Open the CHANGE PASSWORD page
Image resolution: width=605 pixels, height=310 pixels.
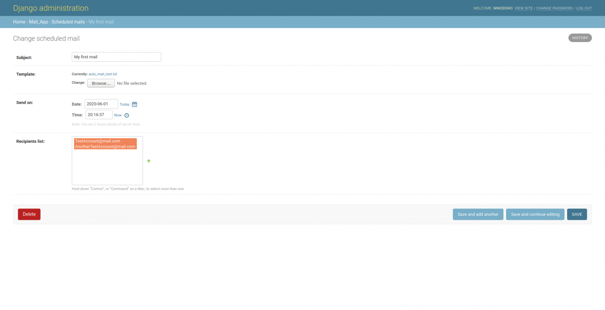coord(554,8)
